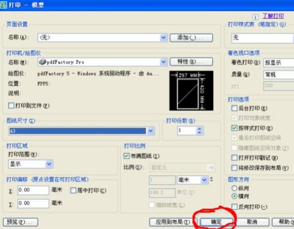Click the 预览 preview button
The image size is (294, 229).
[x=21, y=222]
